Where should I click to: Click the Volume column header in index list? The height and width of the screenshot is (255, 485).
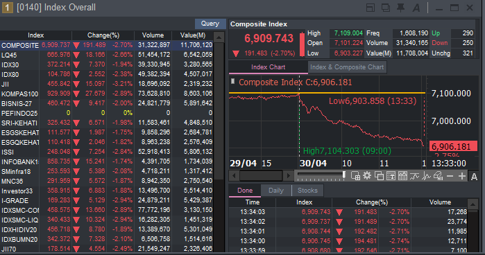pos(153,35)
